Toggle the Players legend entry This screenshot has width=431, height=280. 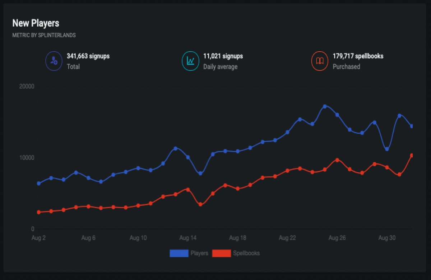[x=189, y=253]
